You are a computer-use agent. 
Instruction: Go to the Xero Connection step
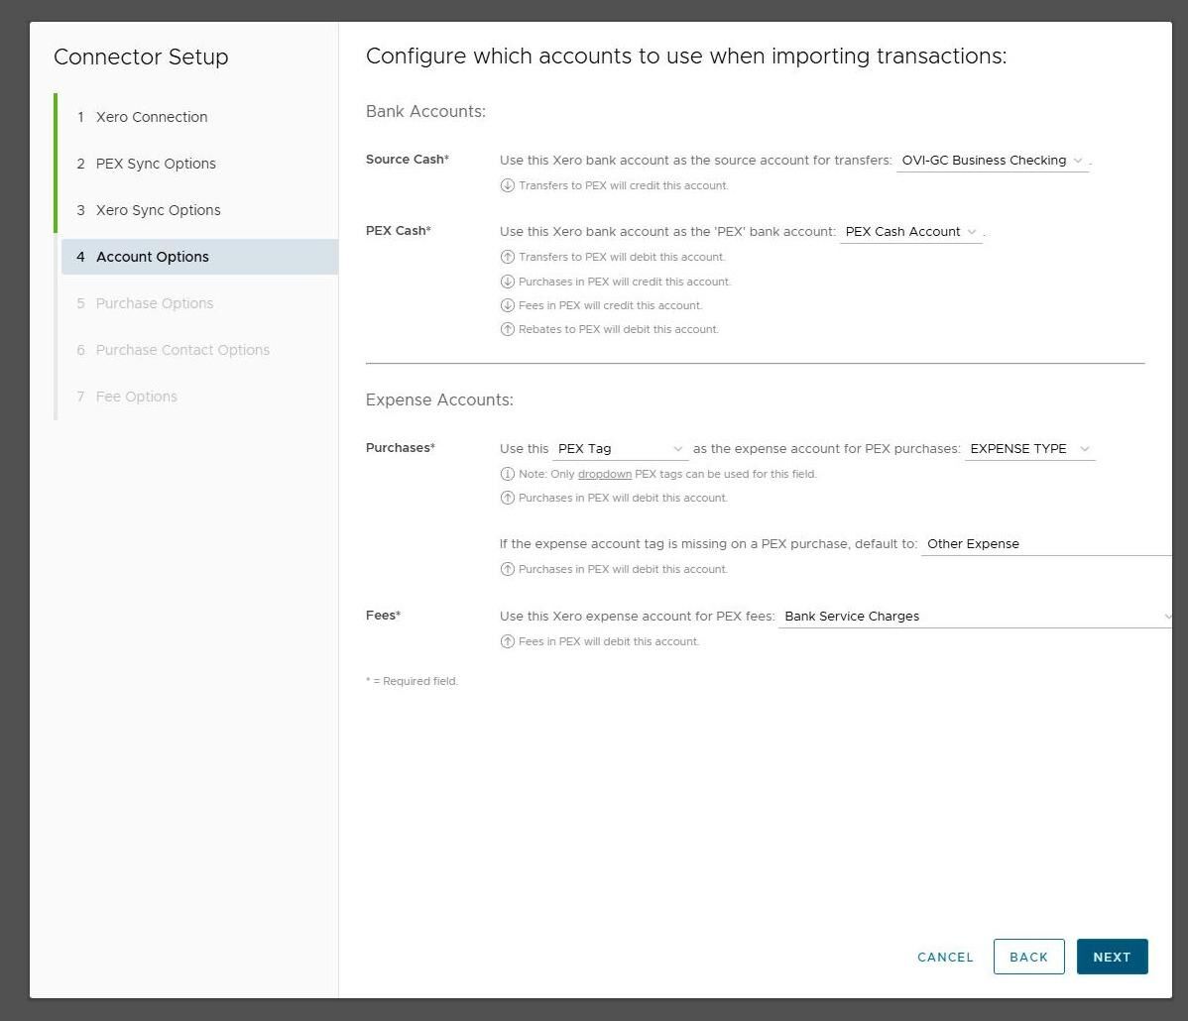point(152,117)
